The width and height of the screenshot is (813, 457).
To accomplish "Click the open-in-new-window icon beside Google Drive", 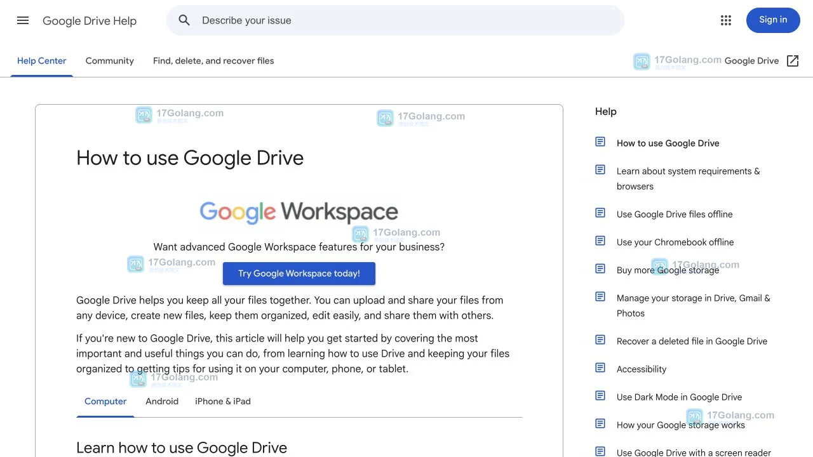I will 793,61.
